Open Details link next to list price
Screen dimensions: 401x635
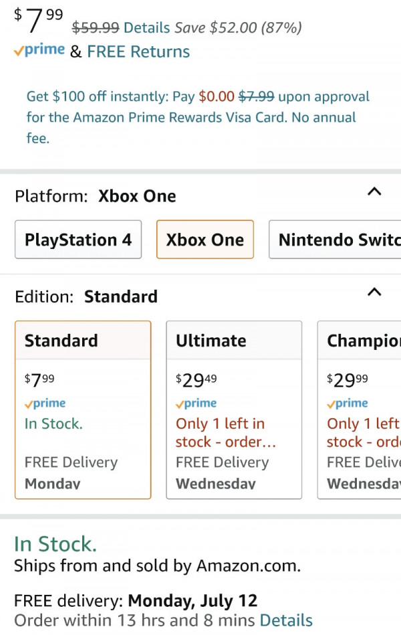tap(146, 27)
